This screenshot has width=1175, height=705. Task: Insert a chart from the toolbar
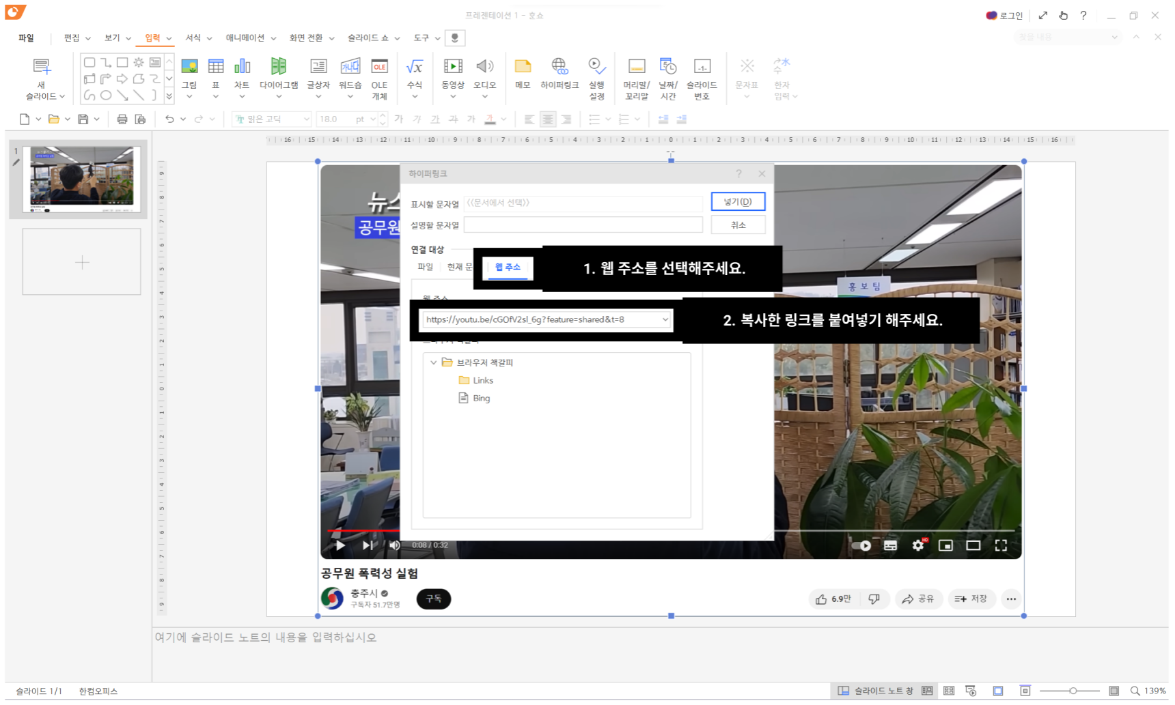click(242, 75)
